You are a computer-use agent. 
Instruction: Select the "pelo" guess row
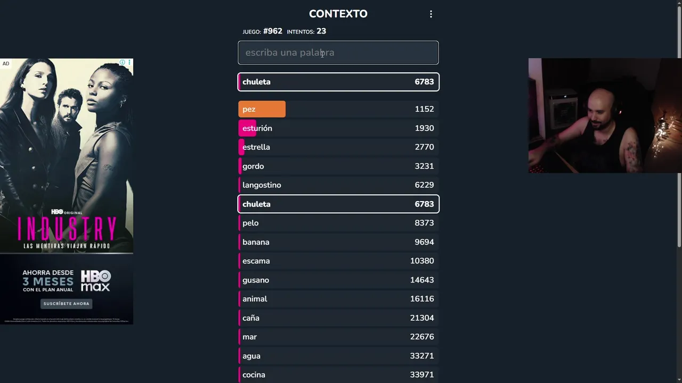click(x=338, y=223)
